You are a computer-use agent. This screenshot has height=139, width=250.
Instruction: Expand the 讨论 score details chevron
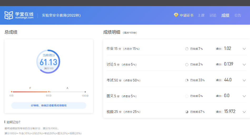pyautogui.click(x=244, y=65)
